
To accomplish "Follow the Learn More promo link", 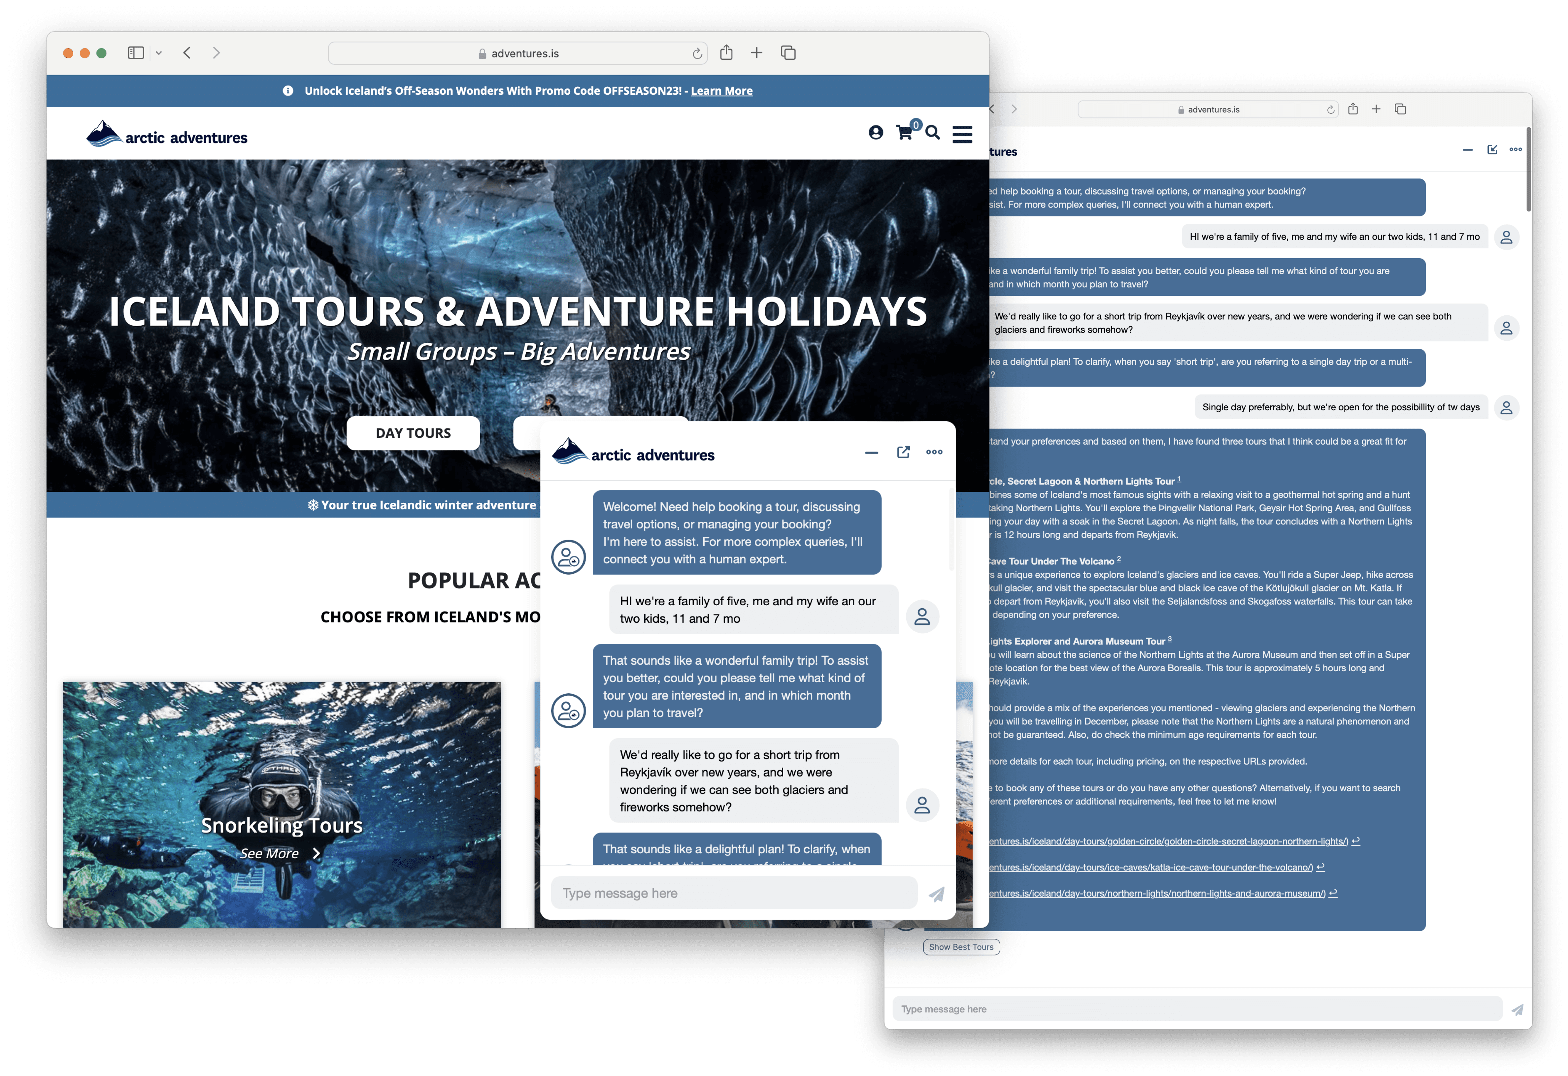I will click(x=721, y=91).
